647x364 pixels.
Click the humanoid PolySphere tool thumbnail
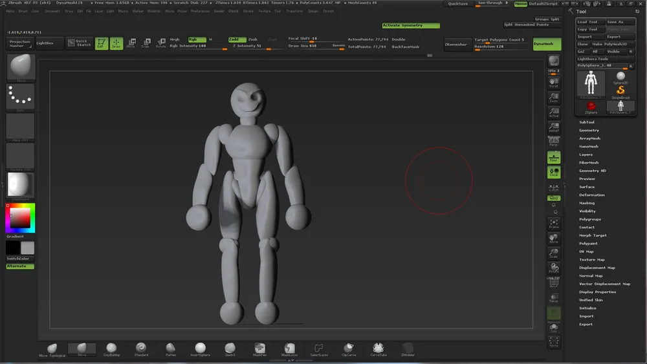590,84
